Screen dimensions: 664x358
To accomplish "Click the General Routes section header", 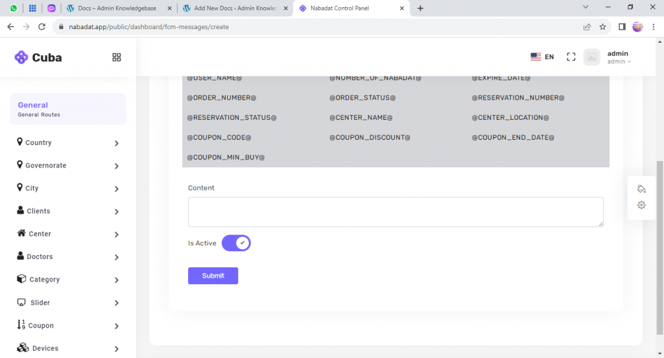I will pyautogui.click(x=68, y=109).
